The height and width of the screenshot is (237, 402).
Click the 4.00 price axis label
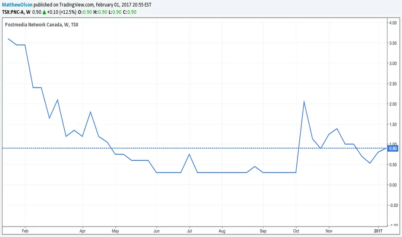tap(393, 23)
